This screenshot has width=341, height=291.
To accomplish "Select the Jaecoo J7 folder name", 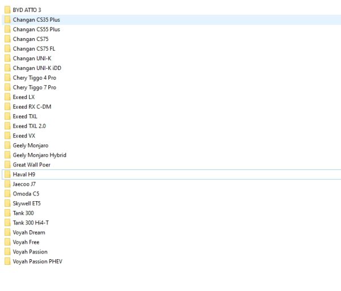I will (x=24, y=184).
